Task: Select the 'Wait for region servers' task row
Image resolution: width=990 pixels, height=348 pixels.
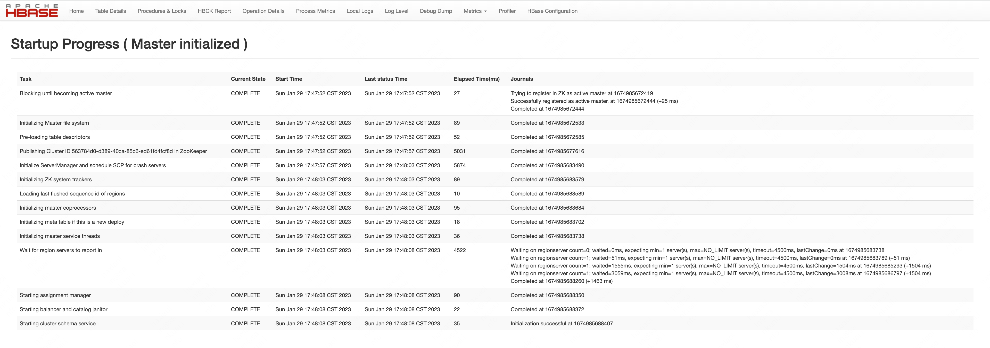Action: click(61, 250)
